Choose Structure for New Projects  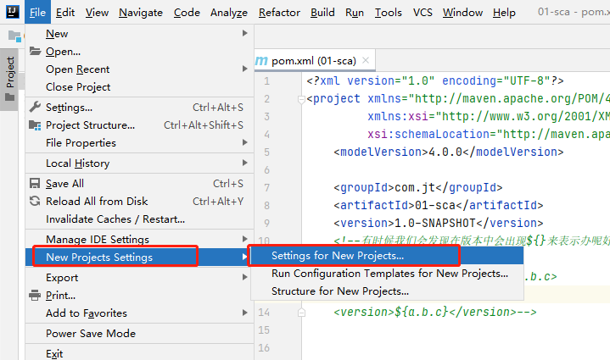pos(387,291)
